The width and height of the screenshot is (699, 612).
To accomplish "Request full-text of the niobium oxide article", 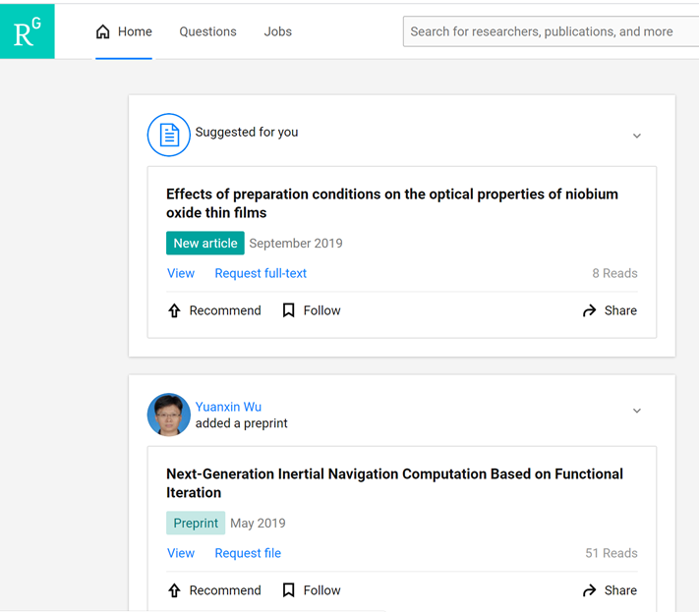I will tap(261, 273).
